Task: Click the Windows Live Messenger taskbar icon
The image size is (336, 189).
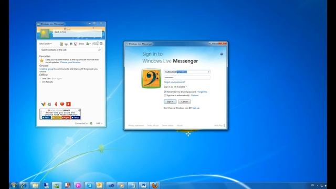Action: click(x=57, y=185)
